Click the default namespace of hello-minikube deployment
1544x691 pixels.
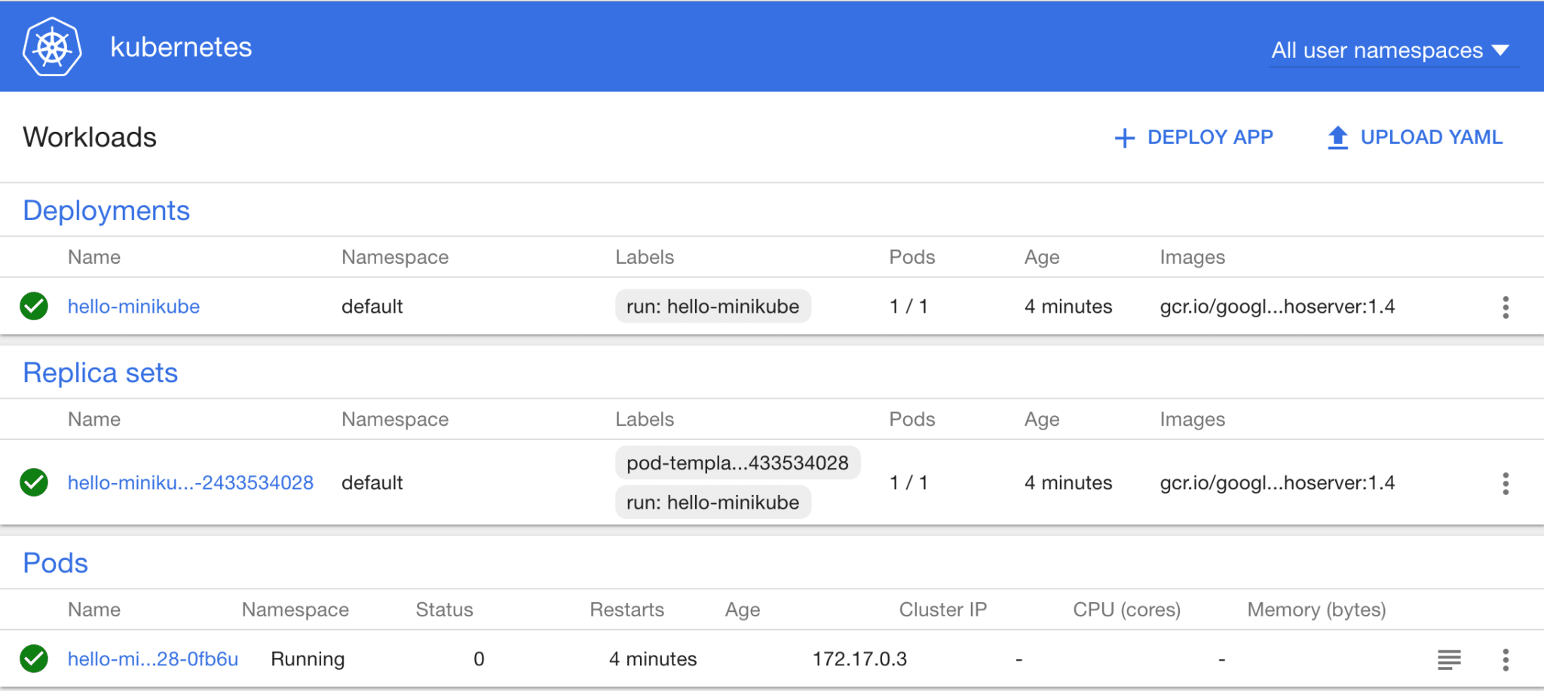tap(372, 307)
